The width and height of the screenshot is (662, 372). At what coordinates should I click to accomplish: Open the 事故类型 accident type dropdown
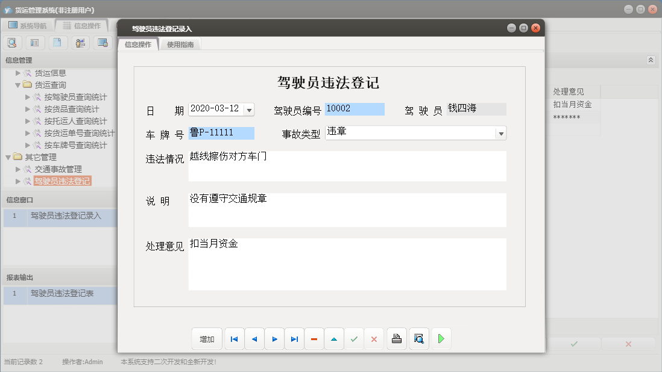(x=502, y=132)
